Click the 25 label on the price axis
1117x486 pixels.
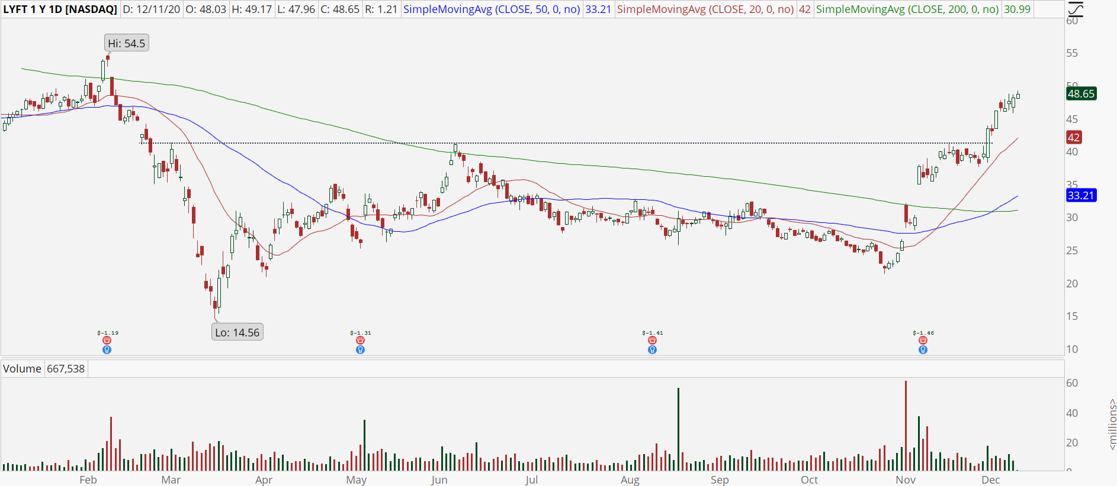pos(1072,251)
